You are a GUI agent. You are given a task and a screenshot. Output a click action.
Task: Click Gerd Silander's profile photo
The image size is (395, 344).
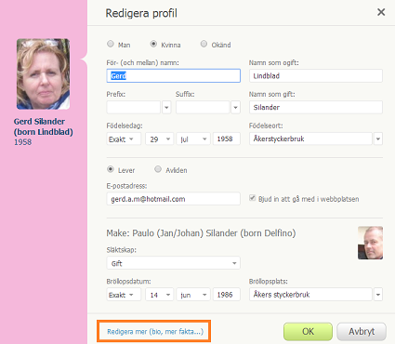pos(43,74)
